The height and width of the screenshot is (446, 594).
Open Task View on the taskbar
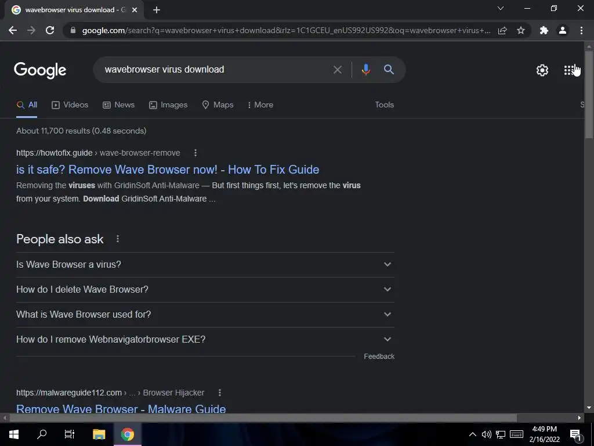[70, 434]
